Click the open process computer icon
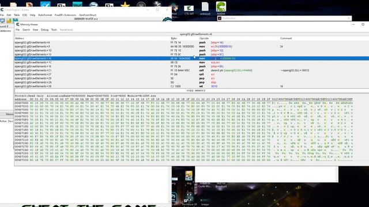The width and height of the screenshot is (369, 207). [x=2, y=21]
